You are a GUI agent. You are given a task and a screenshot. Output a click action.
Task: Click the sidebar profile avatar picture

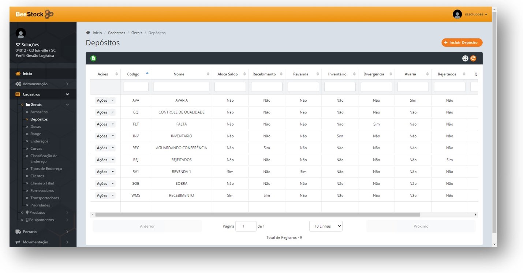pyautogui.click(x=21, y=33)
